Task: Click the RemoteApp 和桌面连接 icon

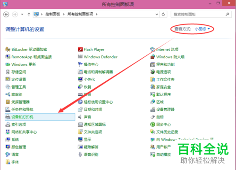Action: 8,57
